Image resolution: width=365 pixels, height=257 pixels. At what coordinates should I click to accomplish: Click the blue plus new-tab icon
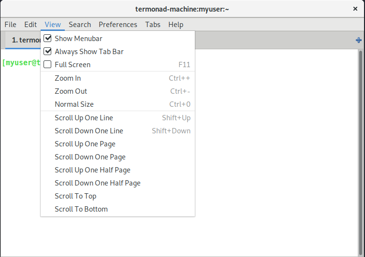(359, 40)
